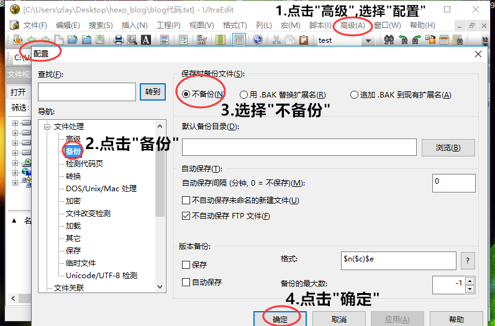Click the '转到' button
The height and width of the screenshot is (326, 495).
[x=153, y=92]
